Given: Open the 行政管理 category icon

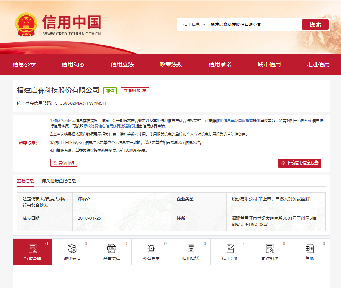Looking at the screenshot, I should tap(33, 248).
